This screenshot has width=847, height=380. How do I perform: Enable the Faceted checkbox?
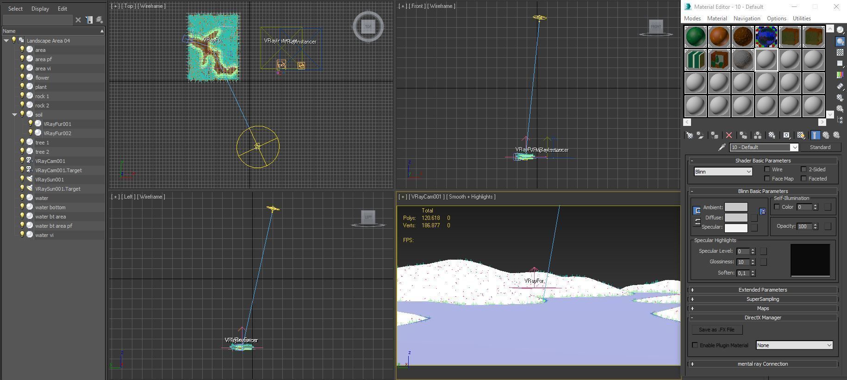point(803,179)
